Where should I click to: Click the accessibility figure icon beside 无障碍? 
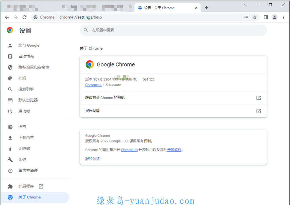click(x=10, y=149)
